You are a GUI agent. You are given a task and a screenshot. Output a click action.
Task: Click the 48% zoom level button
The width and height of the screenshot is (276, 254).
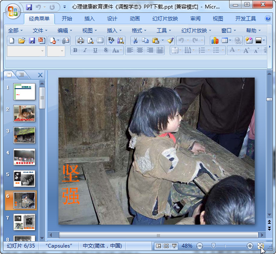coord(187,246)
